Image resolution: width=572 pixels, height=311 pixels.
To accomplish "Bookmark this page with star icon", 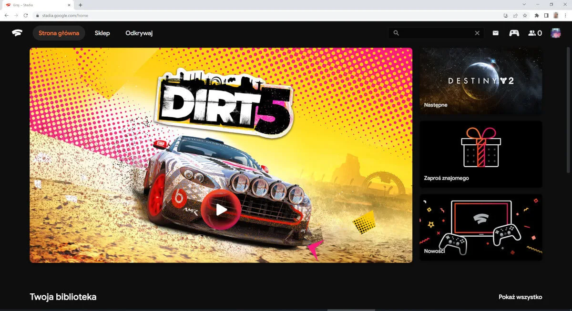I will tap(525, 15).
